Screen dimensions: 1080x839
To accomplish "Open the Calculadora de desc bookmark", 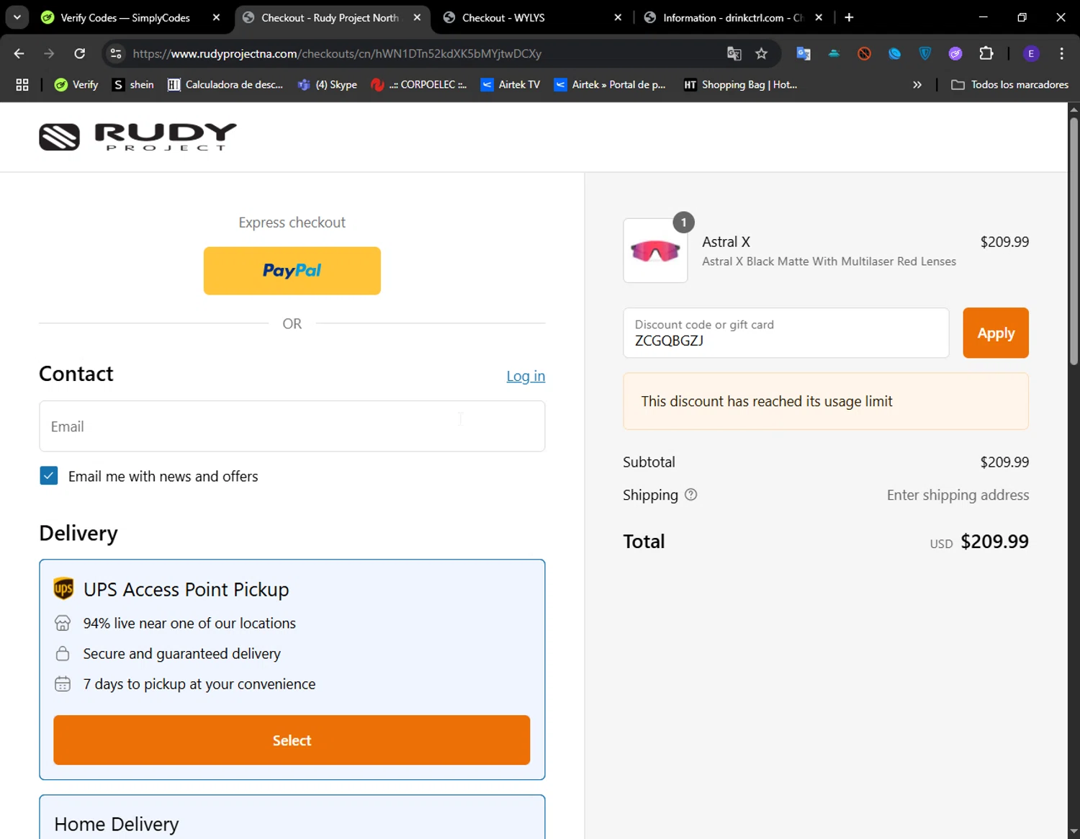I will point(225,84).
